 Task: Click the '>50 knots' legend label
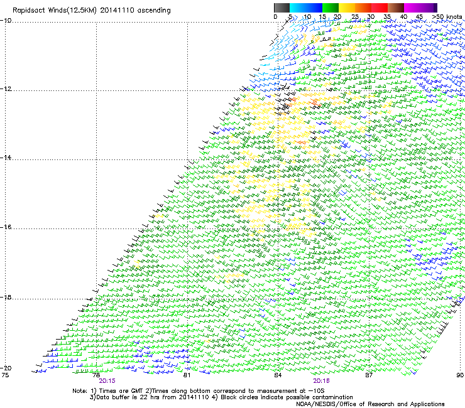click(447, 17)
